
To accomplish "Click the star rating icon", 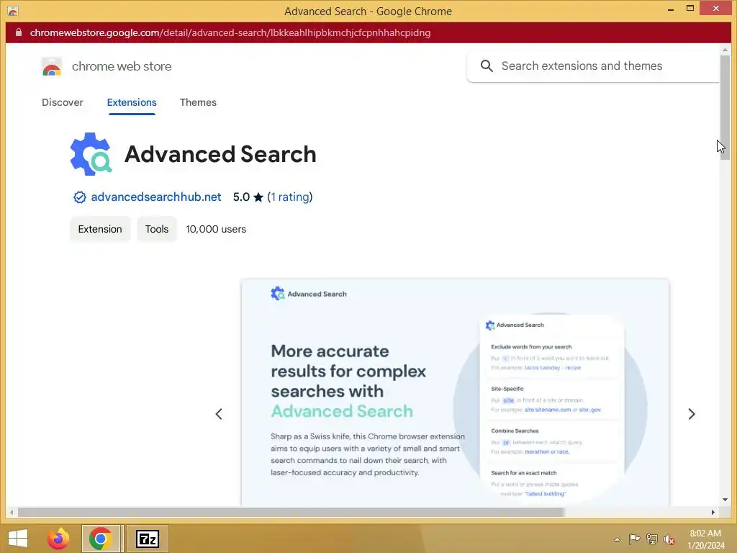I will pyautogui.click(x=258, y=197).
